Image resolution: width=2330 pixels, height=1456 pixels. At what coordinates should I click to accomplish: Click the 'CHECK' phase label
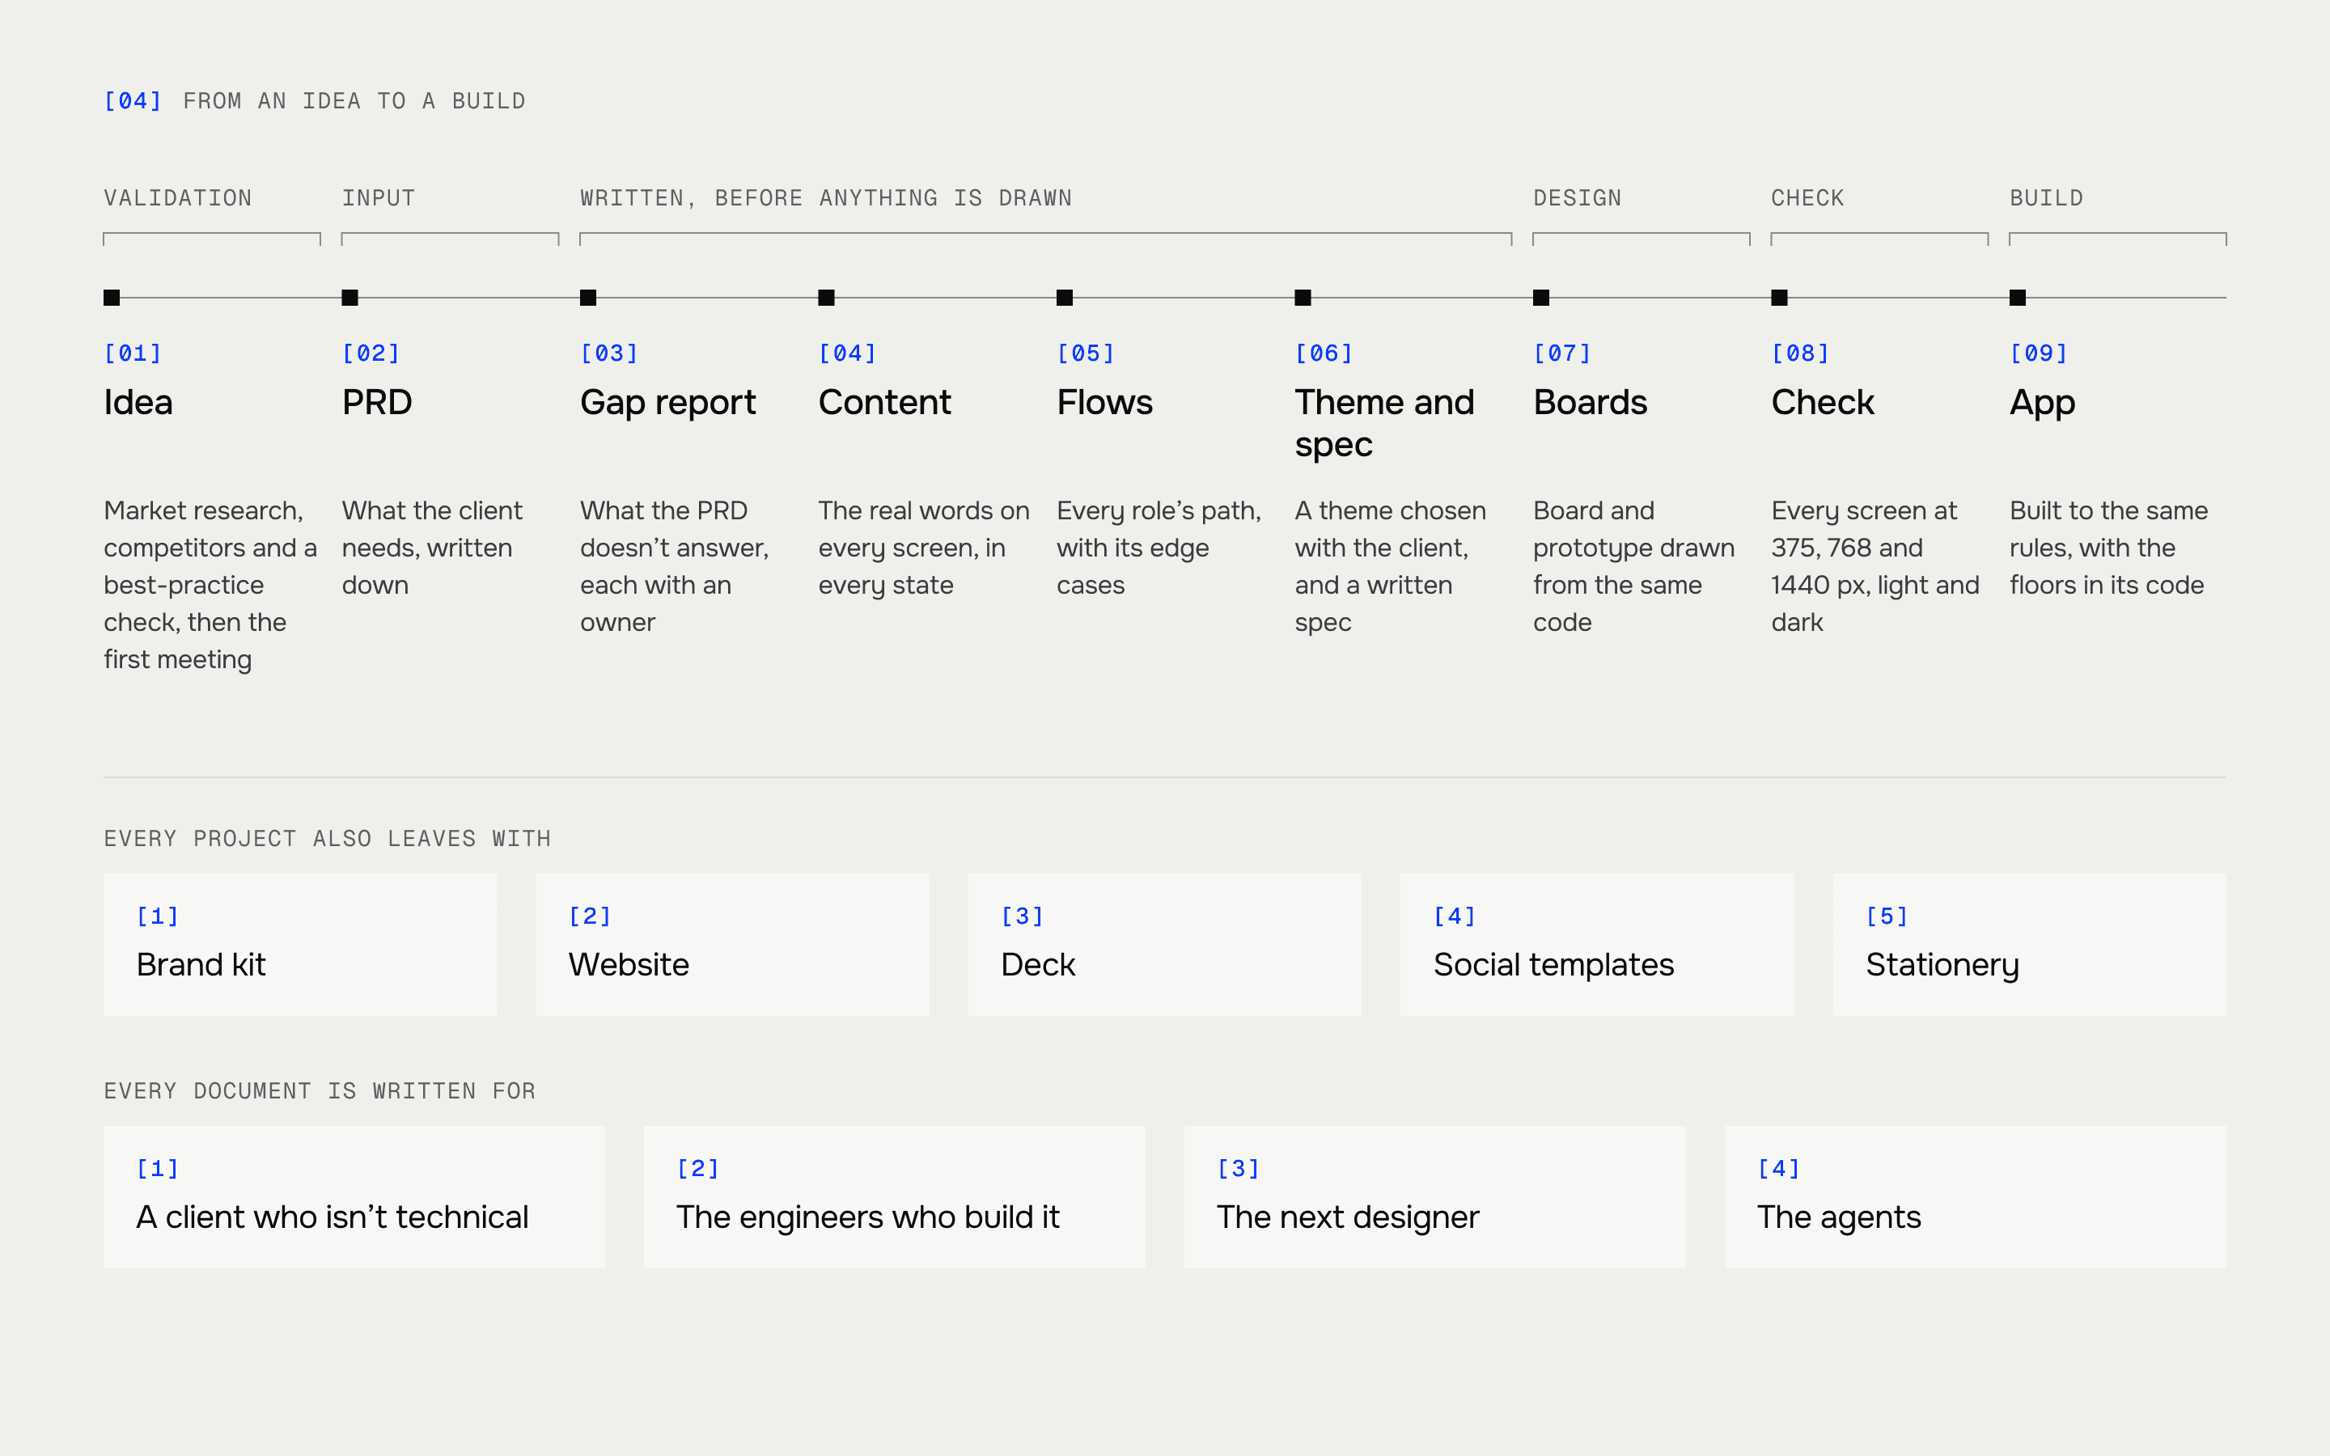tap(1807, 198)
